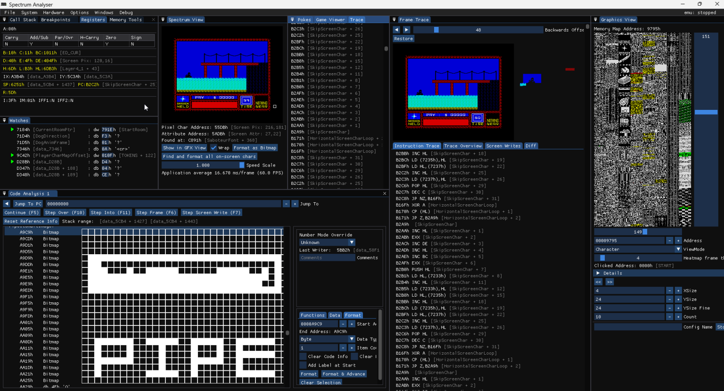Switch to the Screen Writes tab
Image resolution: width=724 pixels, height=391 pixels.
click(x=503, y=146)
